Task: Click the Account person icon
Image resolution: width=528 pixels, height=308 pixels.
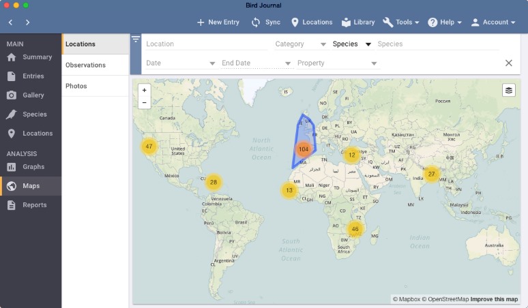Action: 475,22
